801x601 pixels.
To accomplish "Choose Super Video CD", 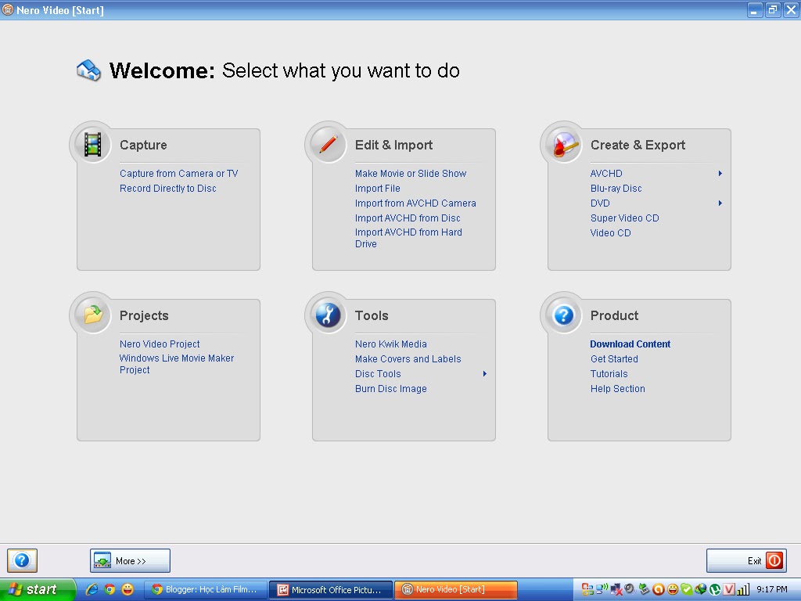I will click(x=625, y=218).
